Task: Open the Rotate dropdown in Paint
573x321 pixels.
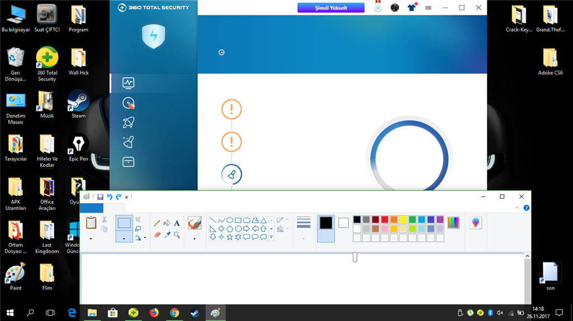Action: [x=140, y=238]
